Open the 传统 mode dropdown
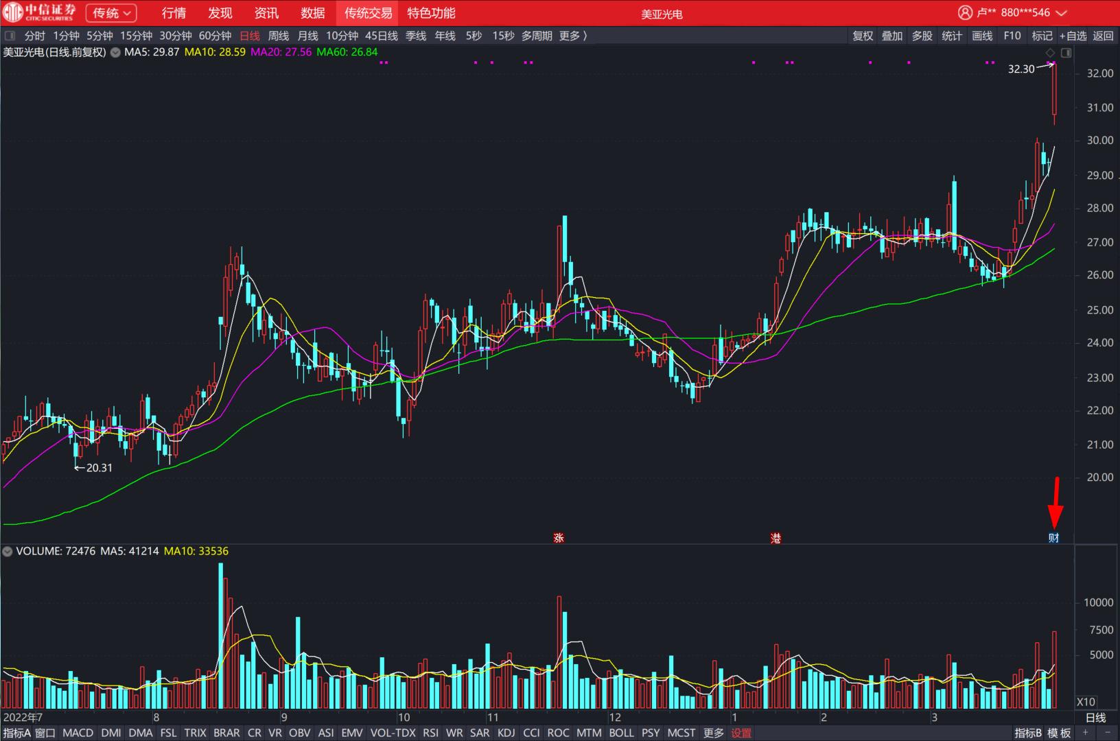The height and width of the screenshot is (741, 1120). [x=111, y=13]
